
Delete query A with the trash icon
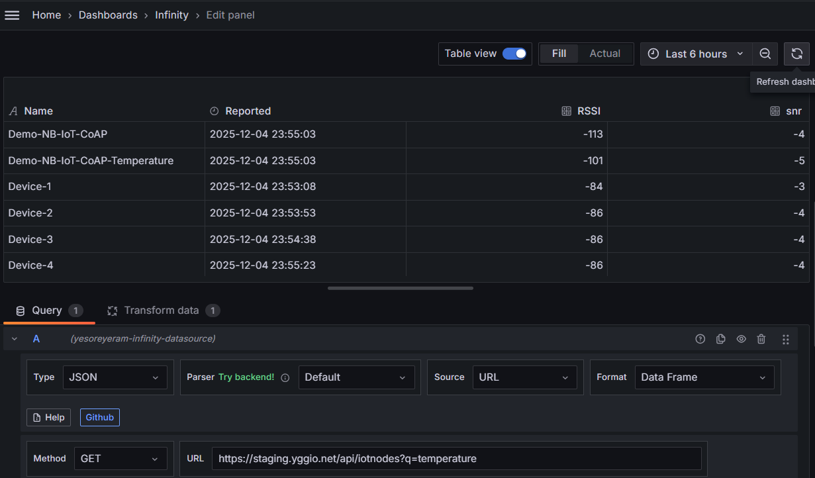(761, 339)
